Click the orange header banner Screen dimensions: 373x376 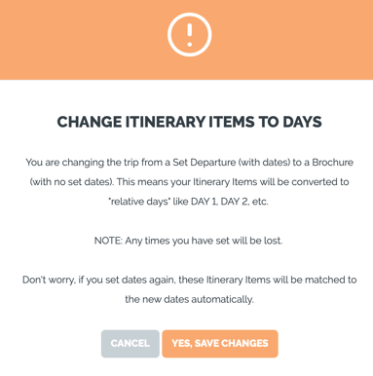(186, 40)
